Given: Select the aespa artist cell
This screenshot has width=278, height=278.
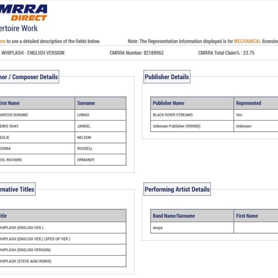Looking at the screenshot, I should click(x=192, y=227).
